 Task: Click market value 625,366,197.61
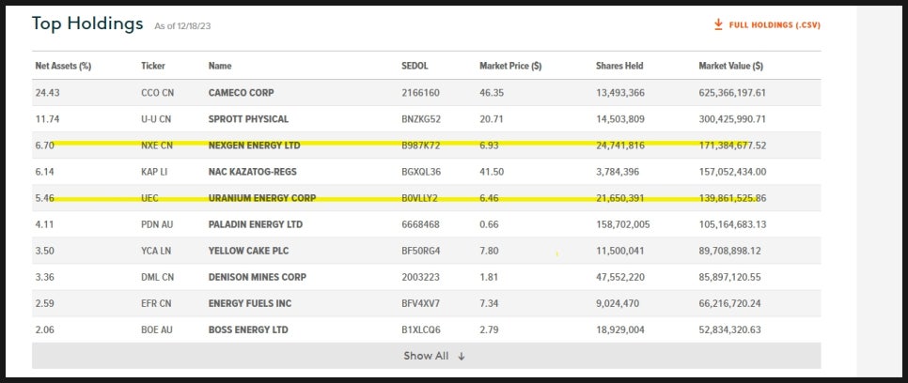732,93
